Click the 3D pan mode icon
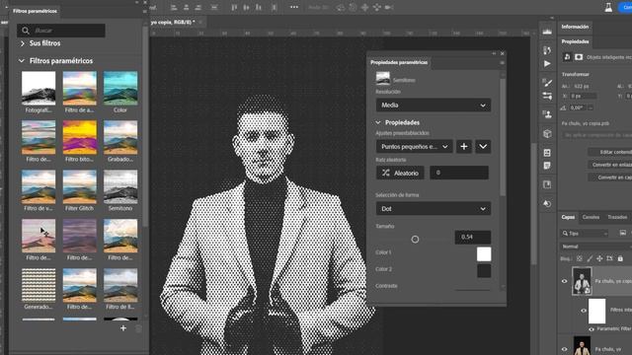This screenshot has height=355, width=632. [364, 7]
